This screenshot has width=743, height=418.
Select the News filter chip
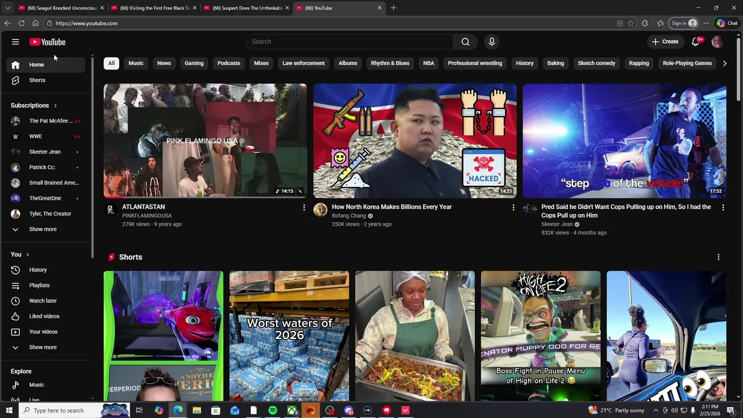click(x=164, y=63)
